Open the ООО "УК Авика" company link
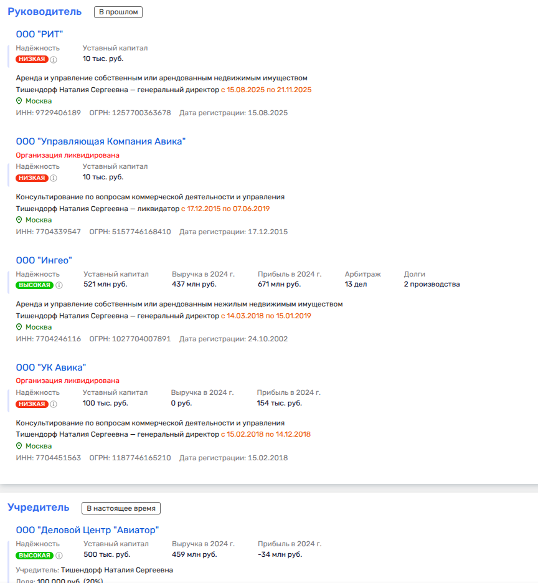The width and height of the screenshot is (538, 583). [x=51, y=367]
